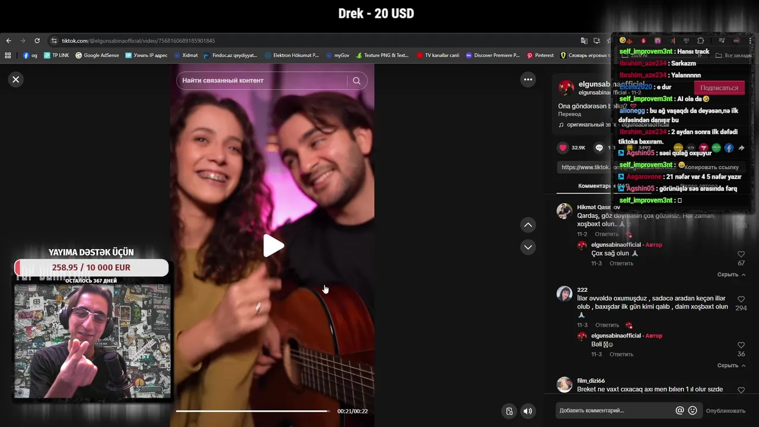Open the Pinterest bookmark
Screen dimensions: 759x427
tap(540, 55)
